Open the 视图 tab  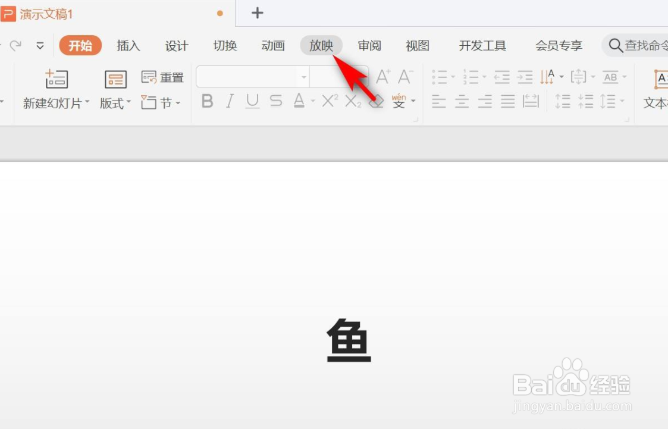[x=418, y=46]
